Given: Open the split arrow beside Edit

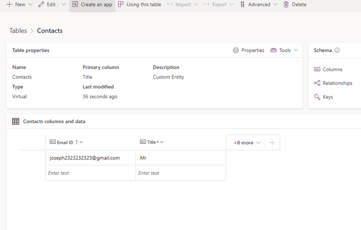Looking at the screenshot, I should [x=64, y=5].
